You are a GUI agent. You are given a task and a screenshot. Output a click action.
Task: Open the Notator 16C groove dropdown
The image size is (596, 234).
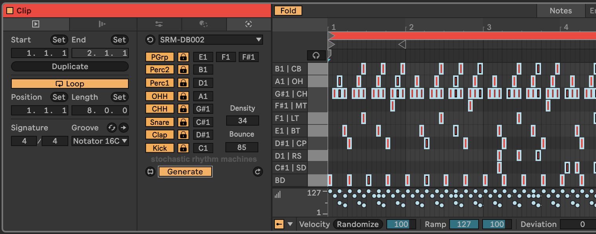coord(100,141)
